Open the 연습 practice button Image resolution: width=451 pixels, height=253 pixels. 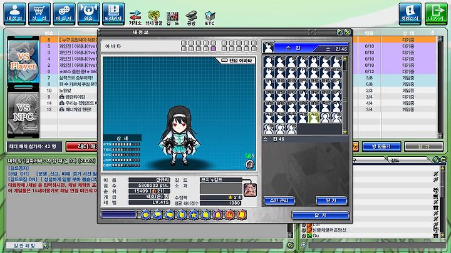pyautogui.click(x=88, y=13)
